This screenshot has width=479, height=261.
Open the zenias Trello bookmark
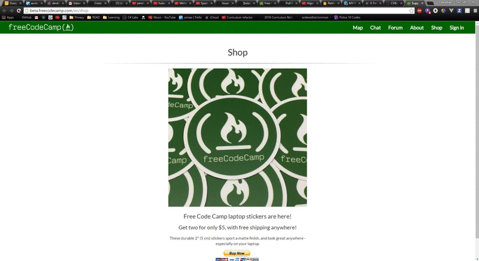click(190, 17)
